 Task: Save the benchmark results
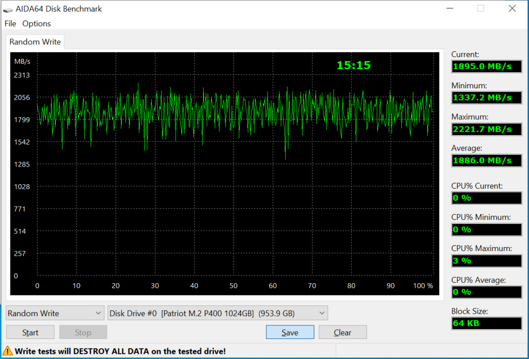pyautogui.click(x=290, y=332)
